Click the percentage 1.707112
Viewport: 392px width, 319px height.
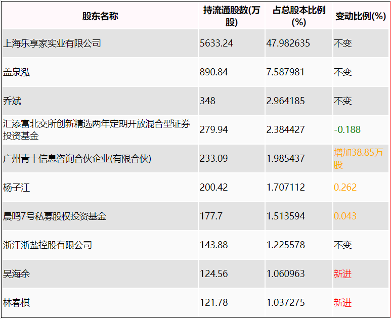point(285,188)
